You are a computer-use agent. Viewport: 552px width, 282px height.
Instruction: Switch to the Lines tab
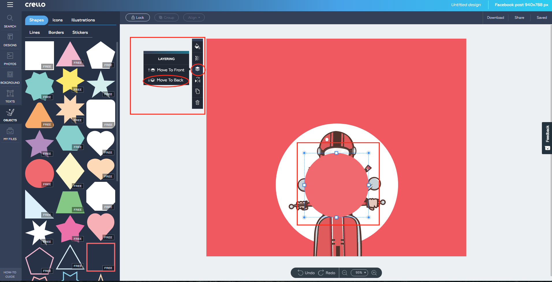click(x=35, y=32)
